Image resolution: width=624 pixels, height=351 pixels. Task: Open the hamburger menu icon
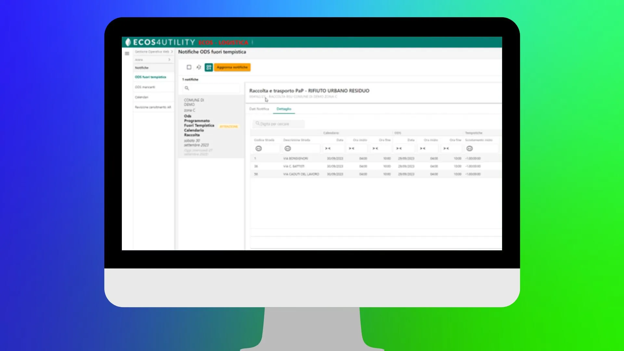pos(127,54)
